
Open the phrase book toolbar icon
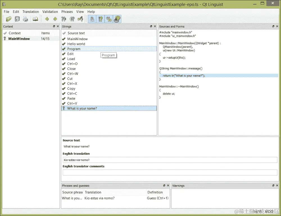click(35, 19)
